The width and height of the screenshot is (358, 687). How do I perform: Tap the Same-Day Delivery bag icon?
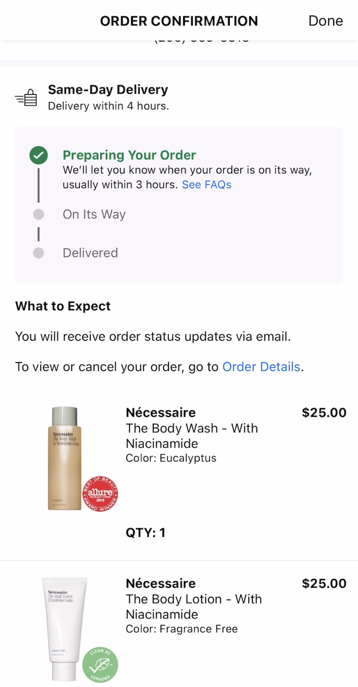tap(26, 97)
